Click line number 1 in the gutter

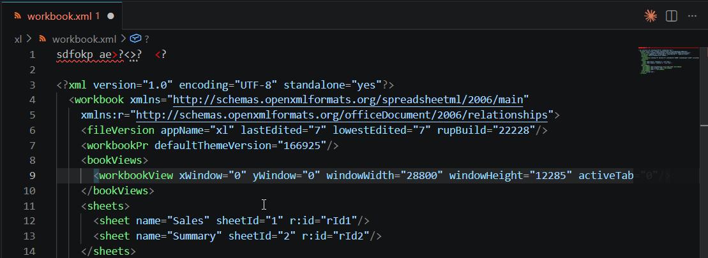point(32,55)
